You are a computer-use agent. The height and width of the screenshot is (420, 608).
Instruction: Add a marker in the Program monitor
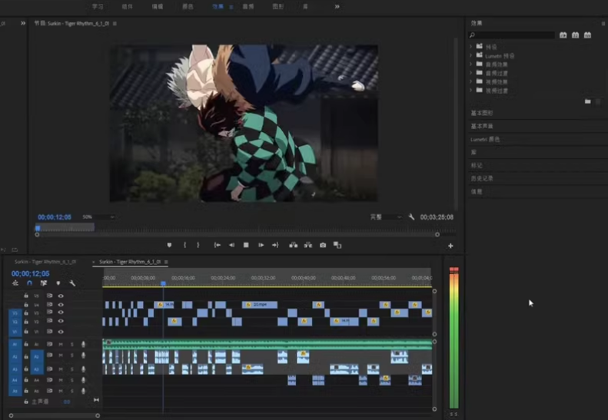pos(170,245)
